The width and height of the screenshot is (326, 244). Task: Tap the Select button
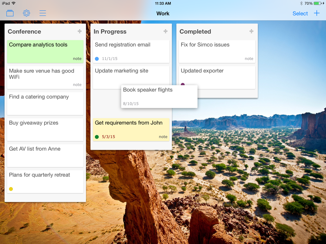tap(300, 13)
